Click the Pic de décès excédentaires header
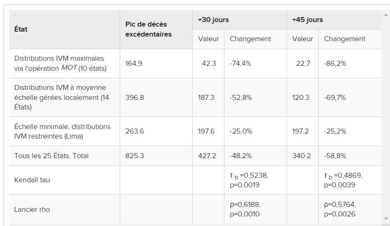 (148, 29)
